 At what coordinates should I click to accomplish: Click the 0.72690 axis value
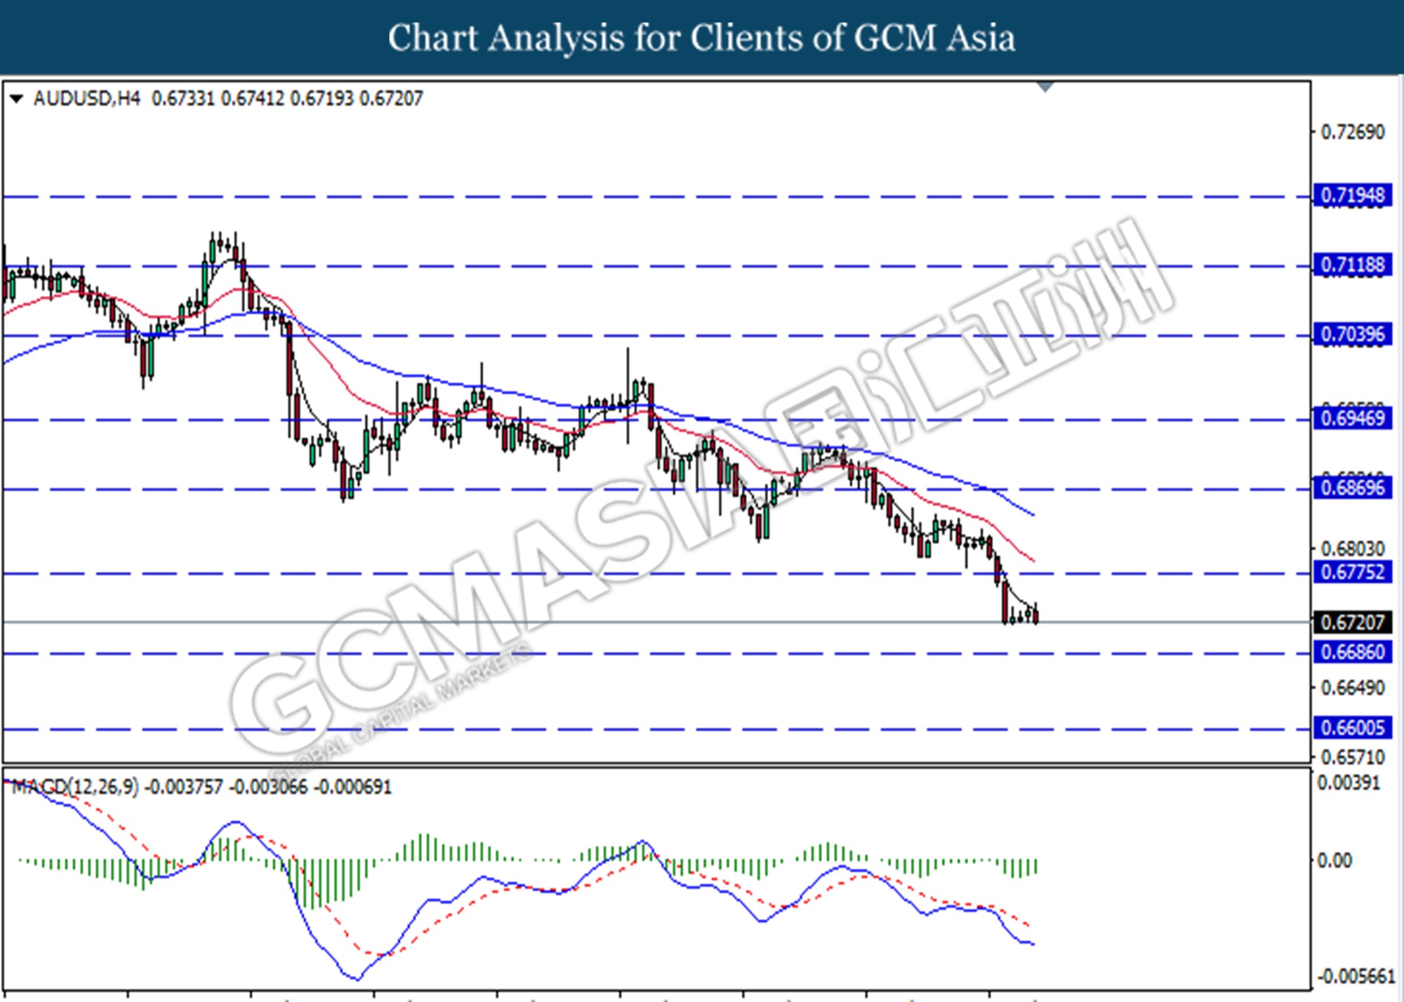tap(1353, 132)
